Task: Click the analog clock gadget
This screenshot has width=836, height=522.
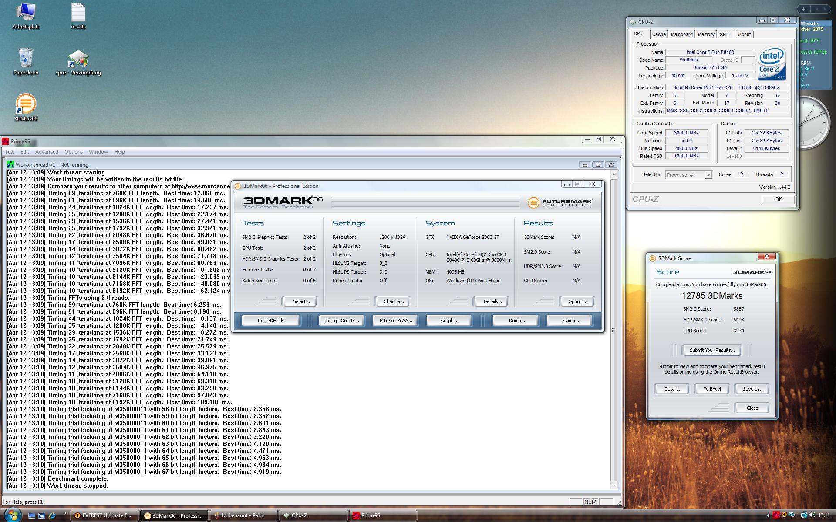Action: point(815,123)
